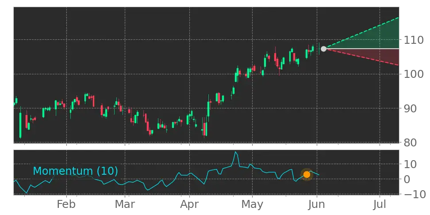The image size is (430, 215).
Task: Click the price axis value 110
Action: [414, 40]
